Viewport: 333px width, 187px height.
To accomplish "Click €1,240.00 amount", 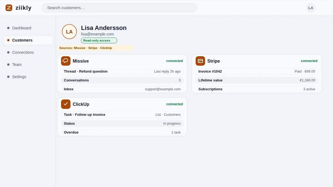I will coord(307,80).
